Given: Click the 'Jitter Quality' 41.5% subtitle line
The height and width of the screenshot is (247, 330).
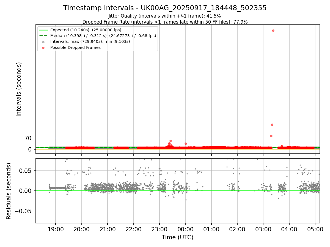Looking at the screenshot, I should 165,16.
